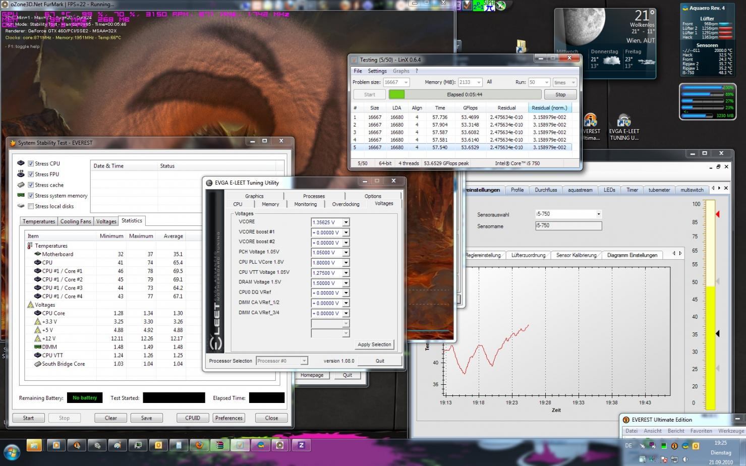This screenshot has height=466, width=746.
Task: Open the WinRAR taskbar icon
Action: point(219,445)
